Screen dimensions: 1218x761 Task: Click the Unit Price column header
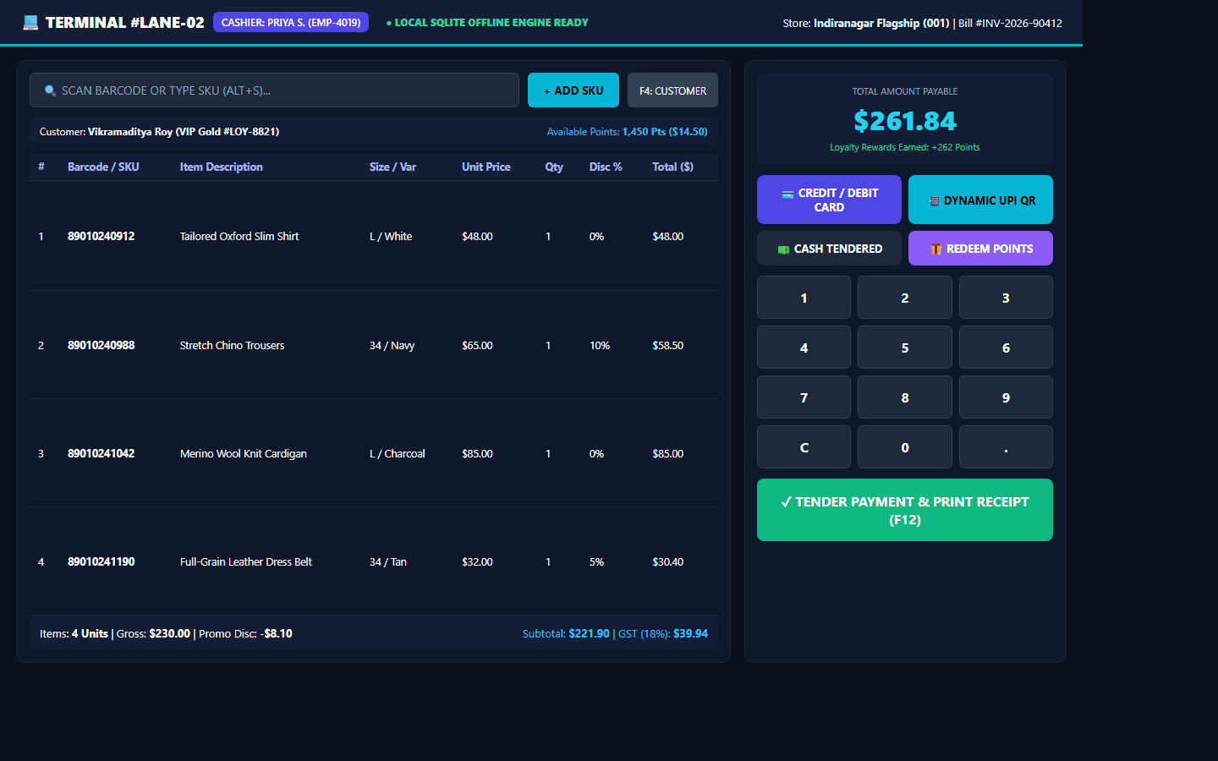(x=486, y=167)
